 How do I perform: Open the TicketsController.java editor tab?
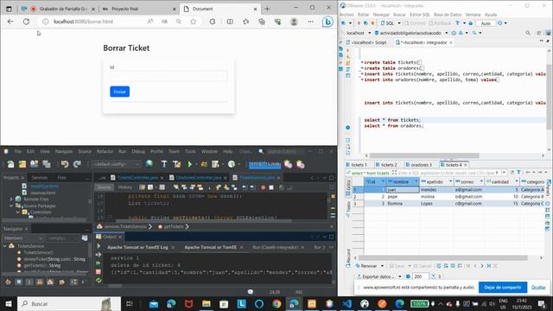click(137, 177)
